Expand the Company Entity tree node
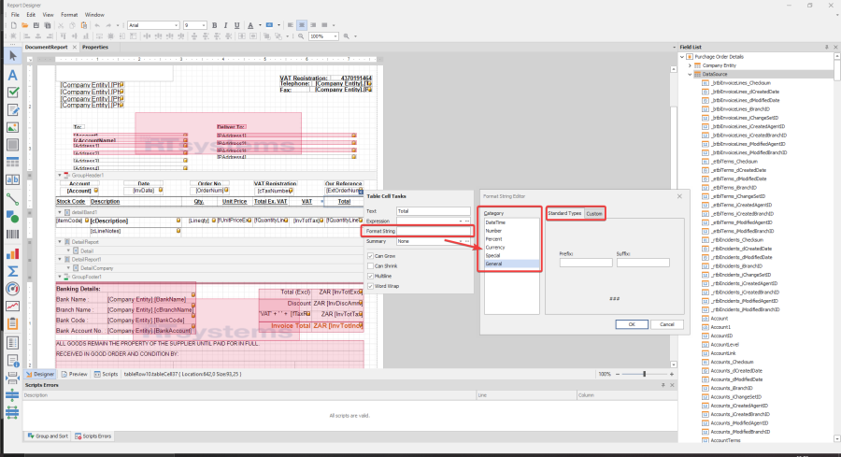Viewport: 841px width, 457px height. [690, 65]
